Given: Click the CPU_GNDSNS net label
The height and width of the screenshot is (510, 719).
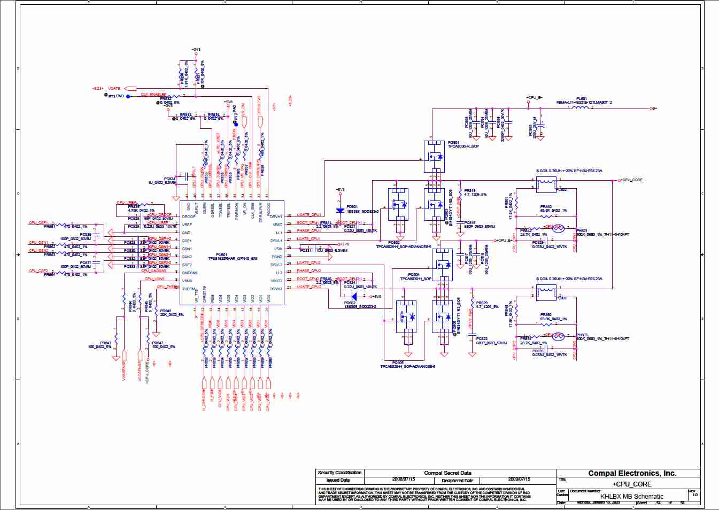Looking at the screenshot, I should pyautogui.click(x=154, y=271).
